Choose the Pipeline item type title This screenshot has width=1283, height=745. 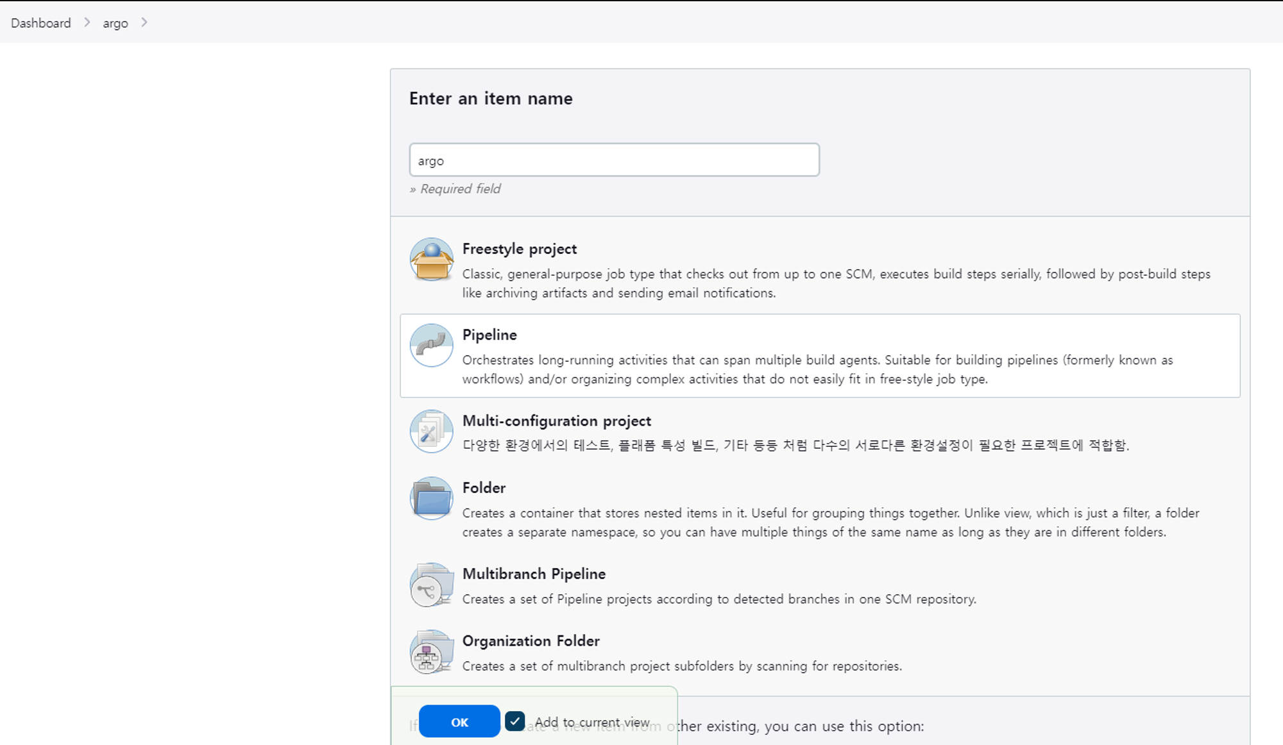pyautogui.click(x=489, y=335)
